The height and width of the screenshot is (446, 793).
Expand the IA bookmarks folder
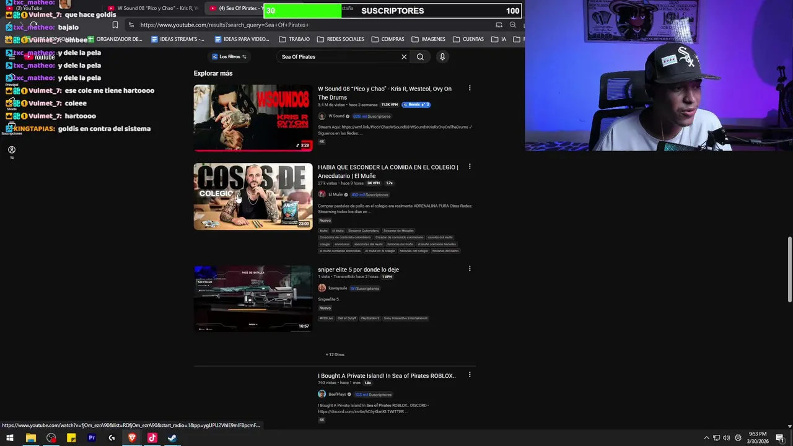499,39
